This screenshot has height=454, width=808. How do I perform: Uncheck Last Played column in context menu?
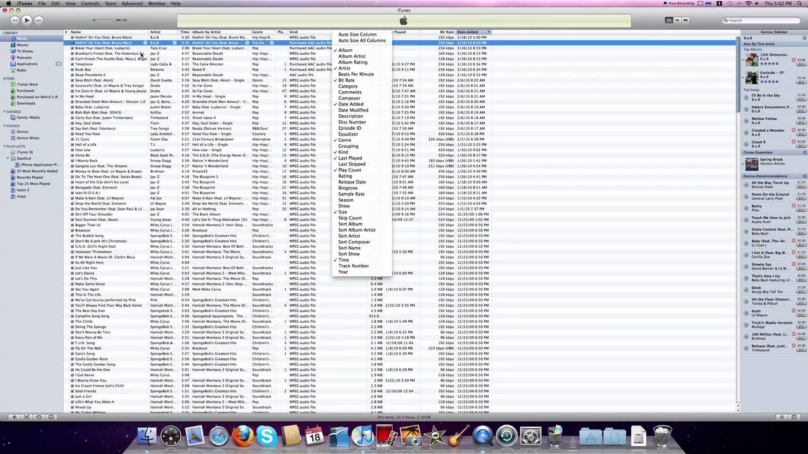(x=350, y=158)
